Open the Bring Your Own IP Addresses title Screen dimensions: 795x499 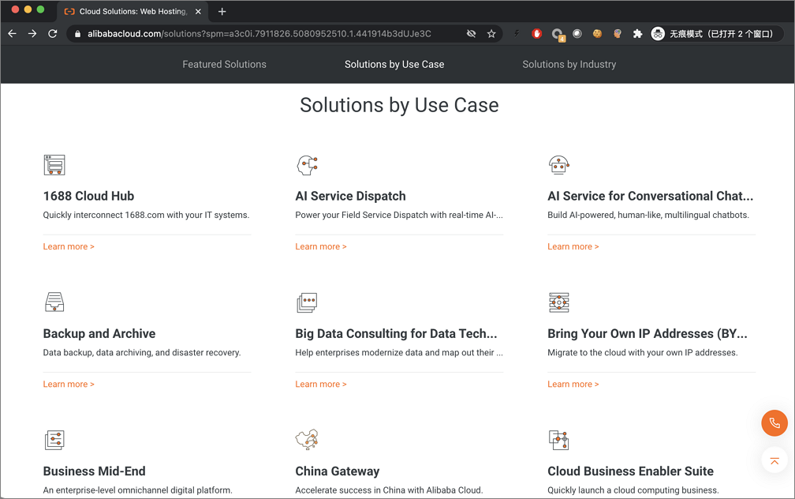click(x=648, y=333)
